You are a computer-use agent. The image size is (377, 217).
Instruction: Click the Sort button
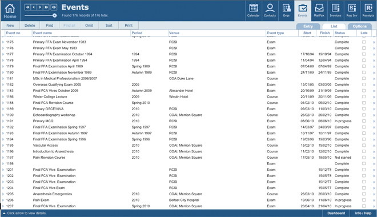[x=109, y=26]
